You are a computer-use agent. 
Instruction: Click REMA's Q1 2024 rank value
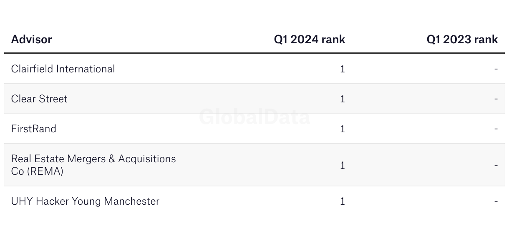pyautogui.click(x=343, y=165)
